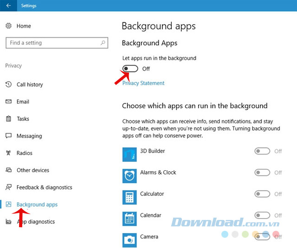Click the Messaging speech bubble icon
This screenshot has height=248, width=297.
point(8,135)
